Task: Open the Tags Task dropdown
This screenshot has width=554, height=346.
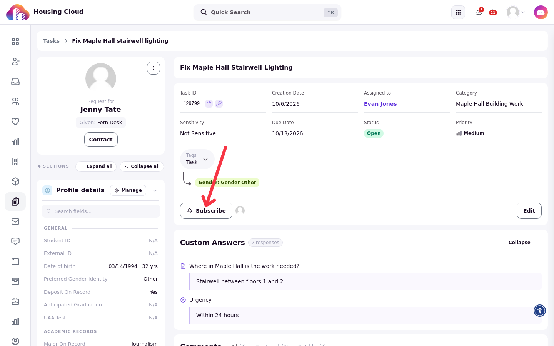Action: click(197, 159)
